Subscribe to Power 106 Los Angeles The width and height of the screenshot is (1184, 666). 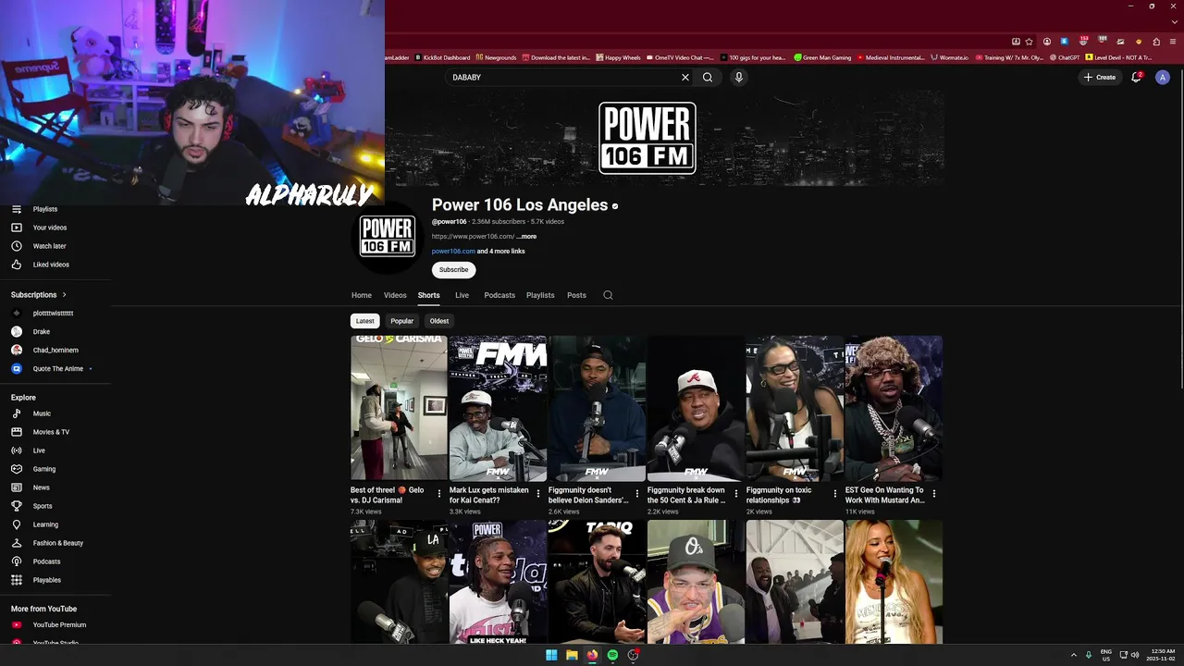(x=453, y=270)
